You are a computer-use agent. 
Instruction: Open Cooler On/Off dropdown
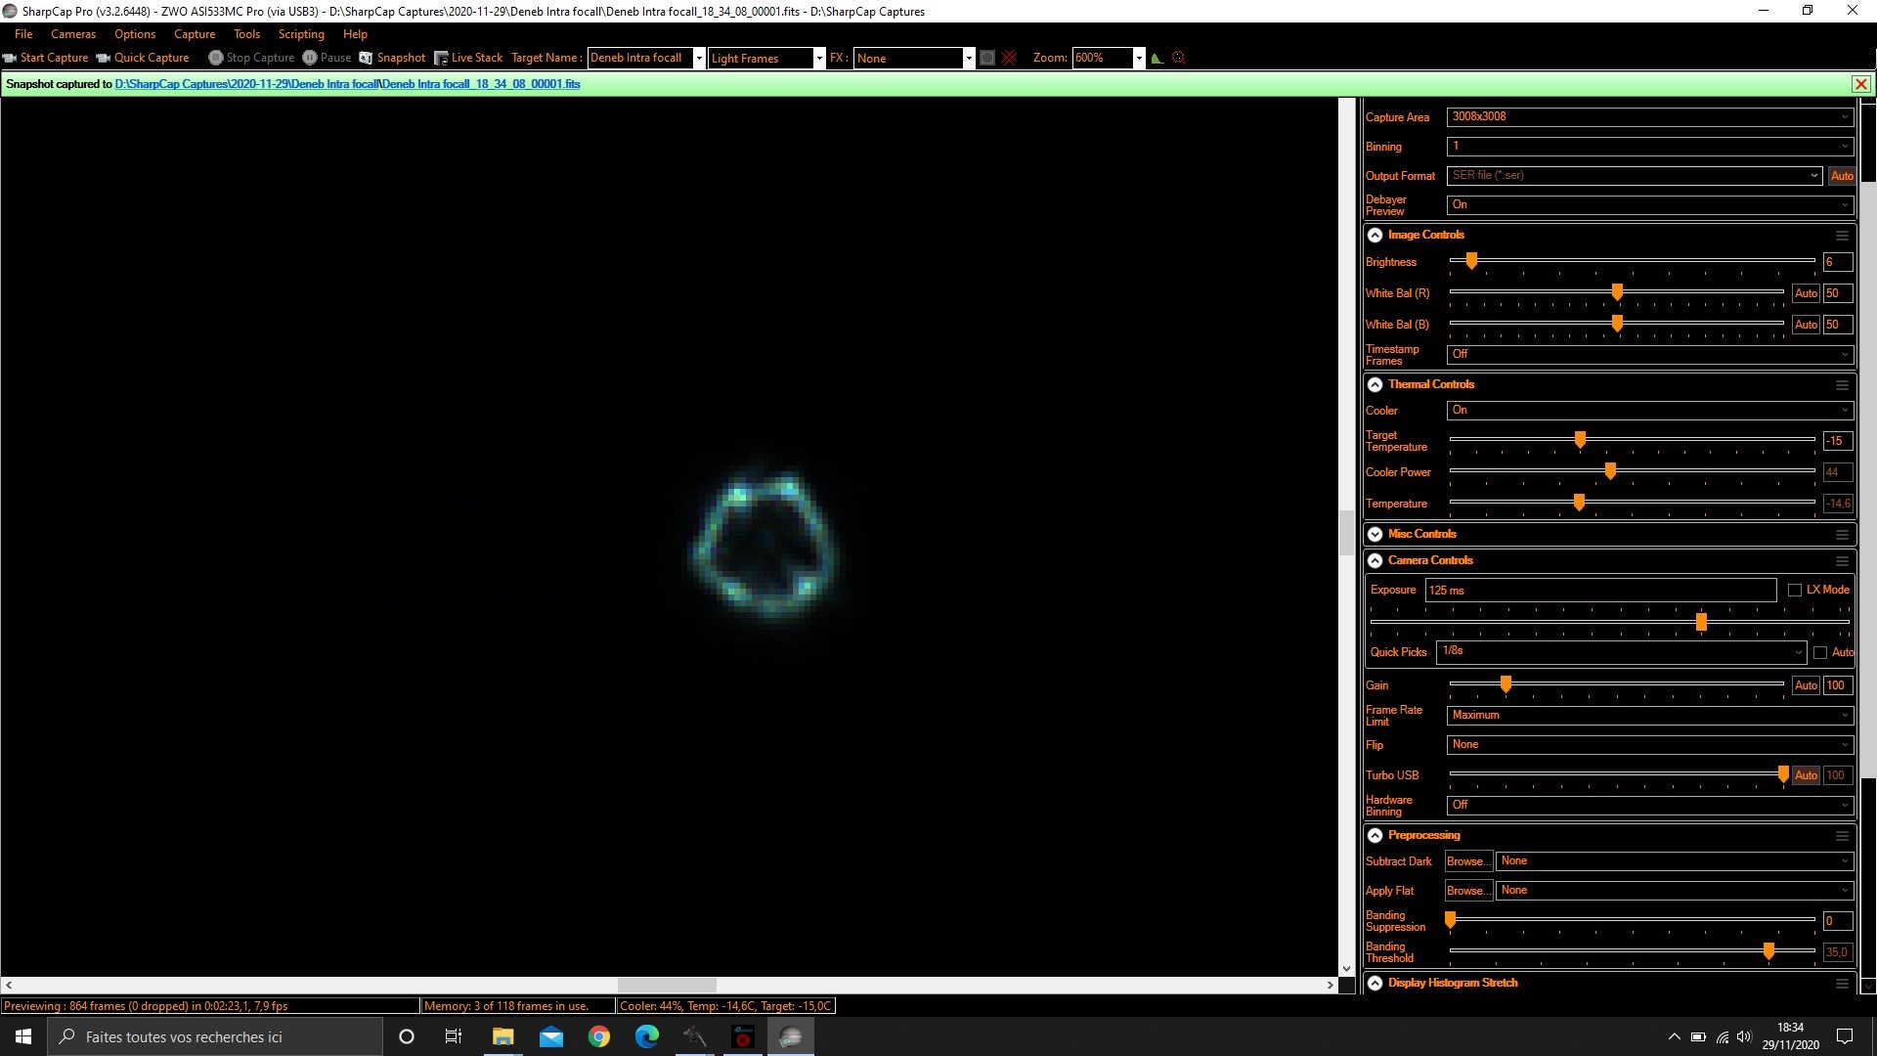click(x=1649, y=411)
